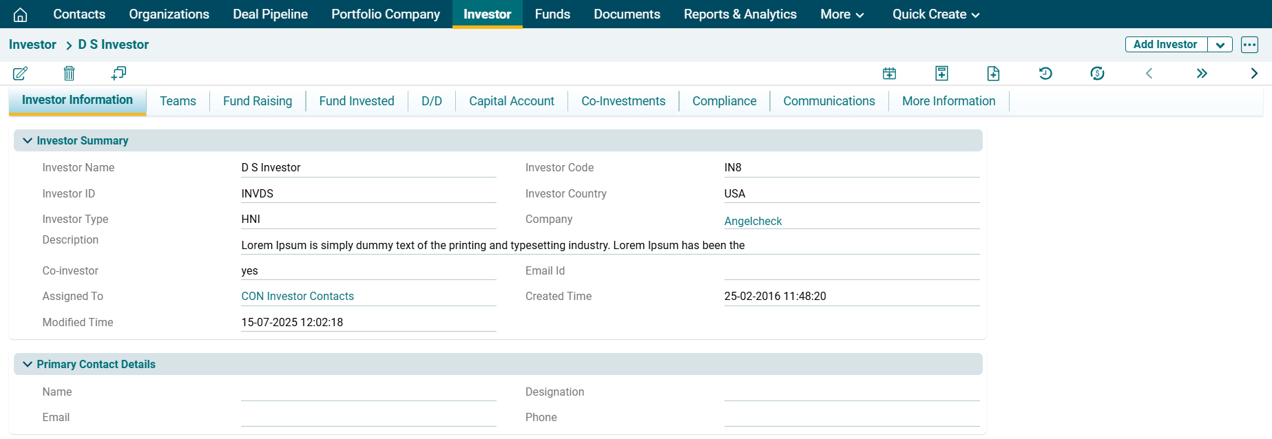Click the edit investor pencil icon
The width and height of the screenshot is (1272, 439).
[21, 73]
